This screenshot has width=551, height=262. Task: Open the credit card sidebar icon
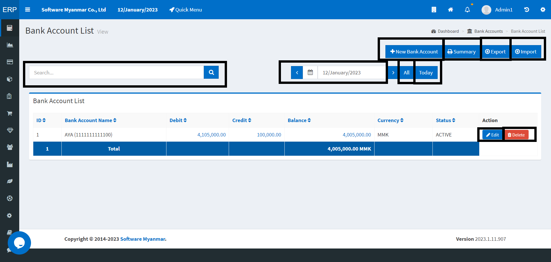tap(10, 62)
